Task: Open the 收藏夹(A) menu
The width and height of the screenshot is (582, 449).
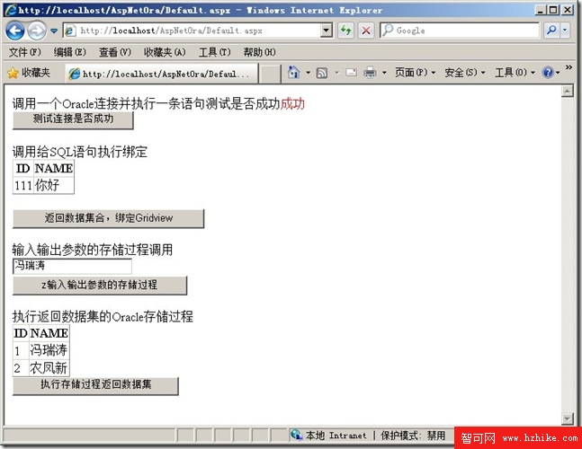Action: pyautogui.click(x=165, y=52)
